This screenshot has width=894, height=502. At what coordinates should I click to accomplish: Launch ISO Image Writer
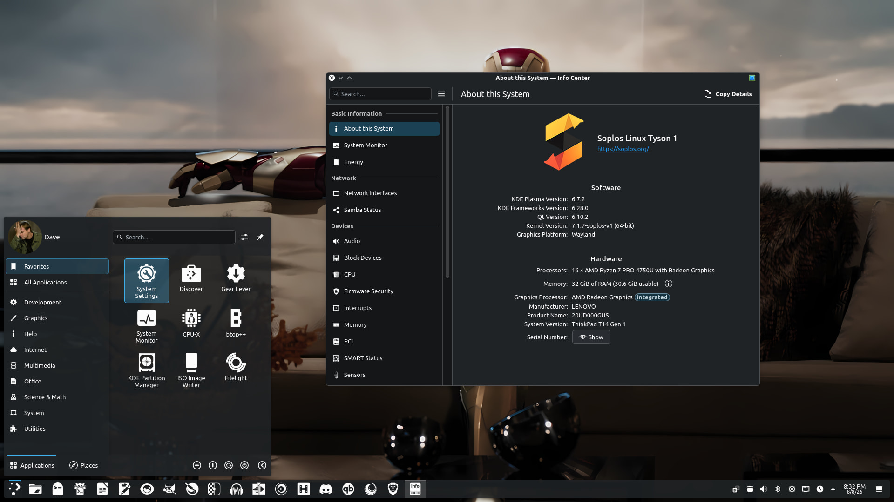coord(191,370)
